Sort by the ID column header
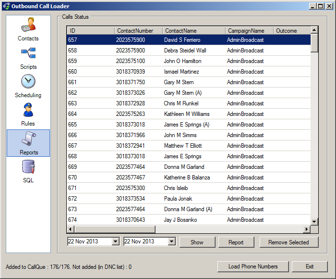The image size is (336, 279). [x=91, y=31]
